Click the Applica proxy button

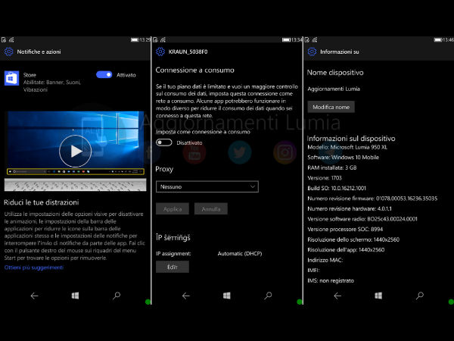pos(172,208)
